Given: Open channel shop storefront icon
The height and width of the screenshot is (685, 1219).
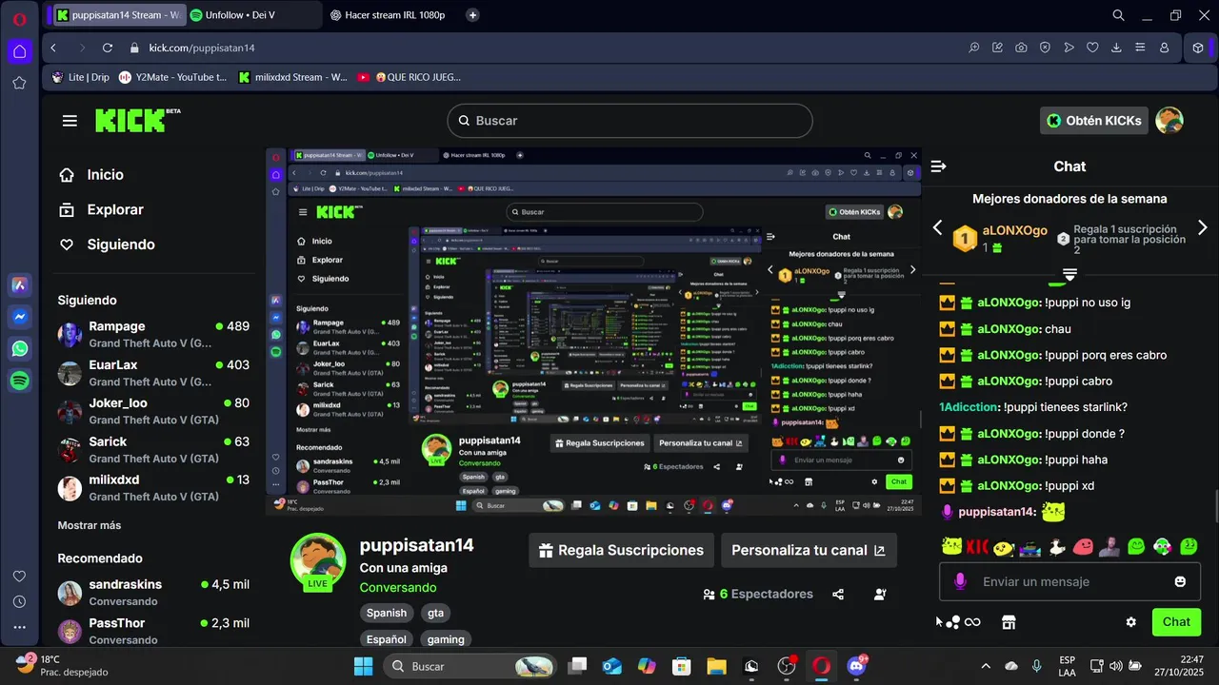Looking at the screenshot, I should (x=1009, y=622).
